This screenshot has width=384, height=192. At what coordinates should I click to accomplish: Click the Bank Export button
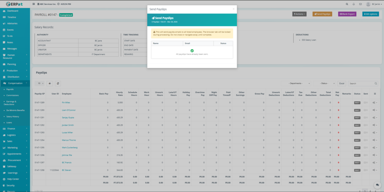pos(347,14)
